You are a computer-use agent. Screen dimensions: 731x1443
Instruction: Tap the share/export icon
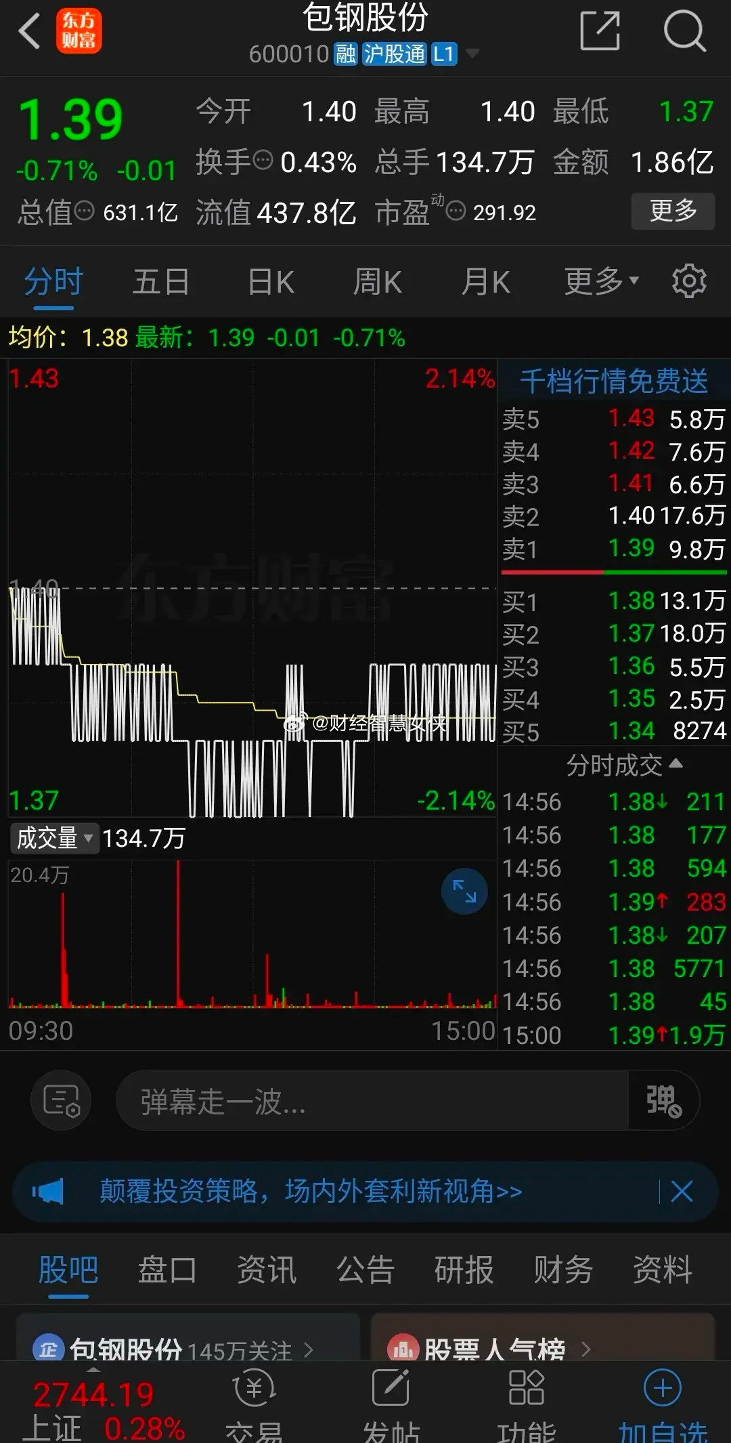tap(600, 31)
